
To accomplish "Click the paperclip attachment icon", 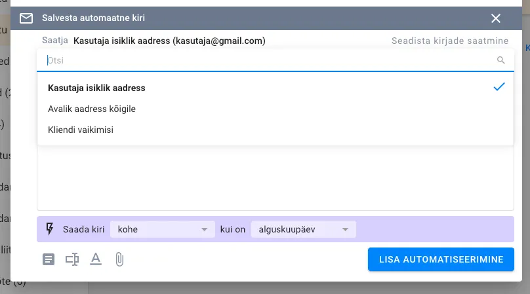I will [x=119, y=259].
